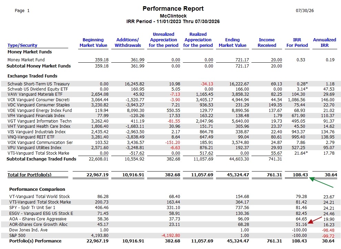
Task: Click VCR IRR for period 1,086.56
Action: click(297, 100)
